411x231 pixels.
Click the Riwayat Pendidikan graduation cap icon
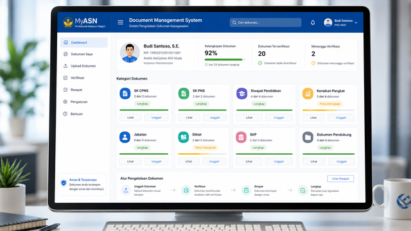241,94
